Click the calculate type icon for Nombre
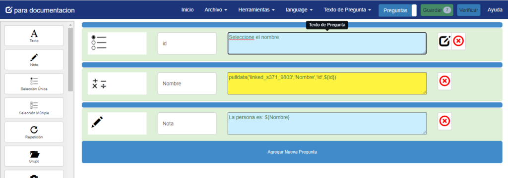 tap(99, 84)
